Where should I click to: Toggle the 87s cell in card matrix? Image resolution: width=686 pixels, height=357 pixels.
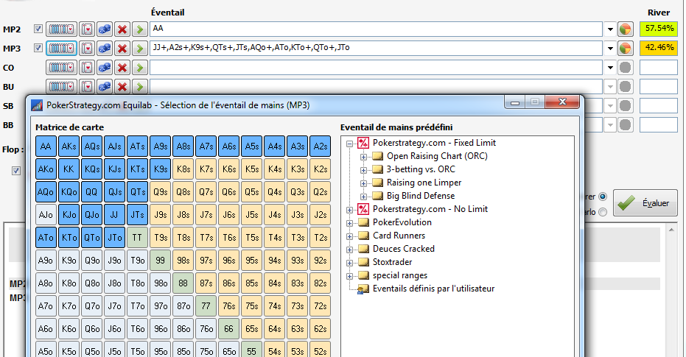[206, 283]
